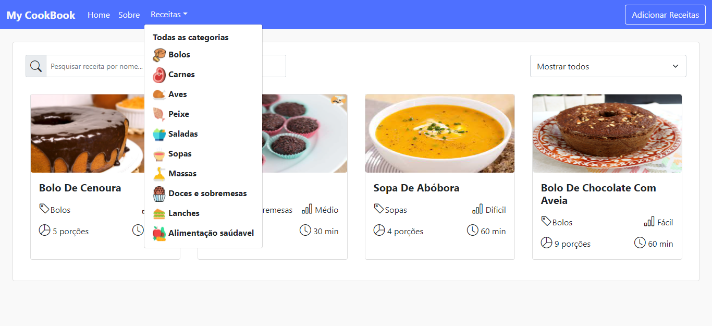Screen dimensions: 712x326
Task: Click the salad bowl icon beside Saladas
Action: [159, 134]
